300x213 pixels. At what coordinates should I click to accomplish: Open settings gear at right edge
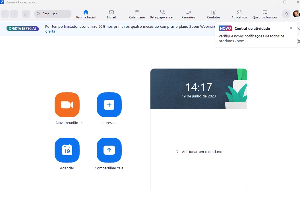pos(299,41)
